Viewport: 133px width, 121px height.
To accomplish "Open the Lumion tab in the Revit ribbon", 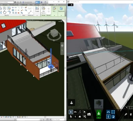I will point(51,5).
